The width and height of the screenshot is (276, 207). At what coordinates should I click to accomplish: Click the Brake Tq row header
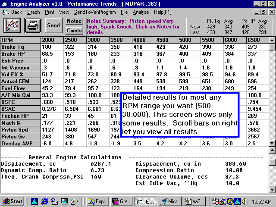tap(20, 47)
